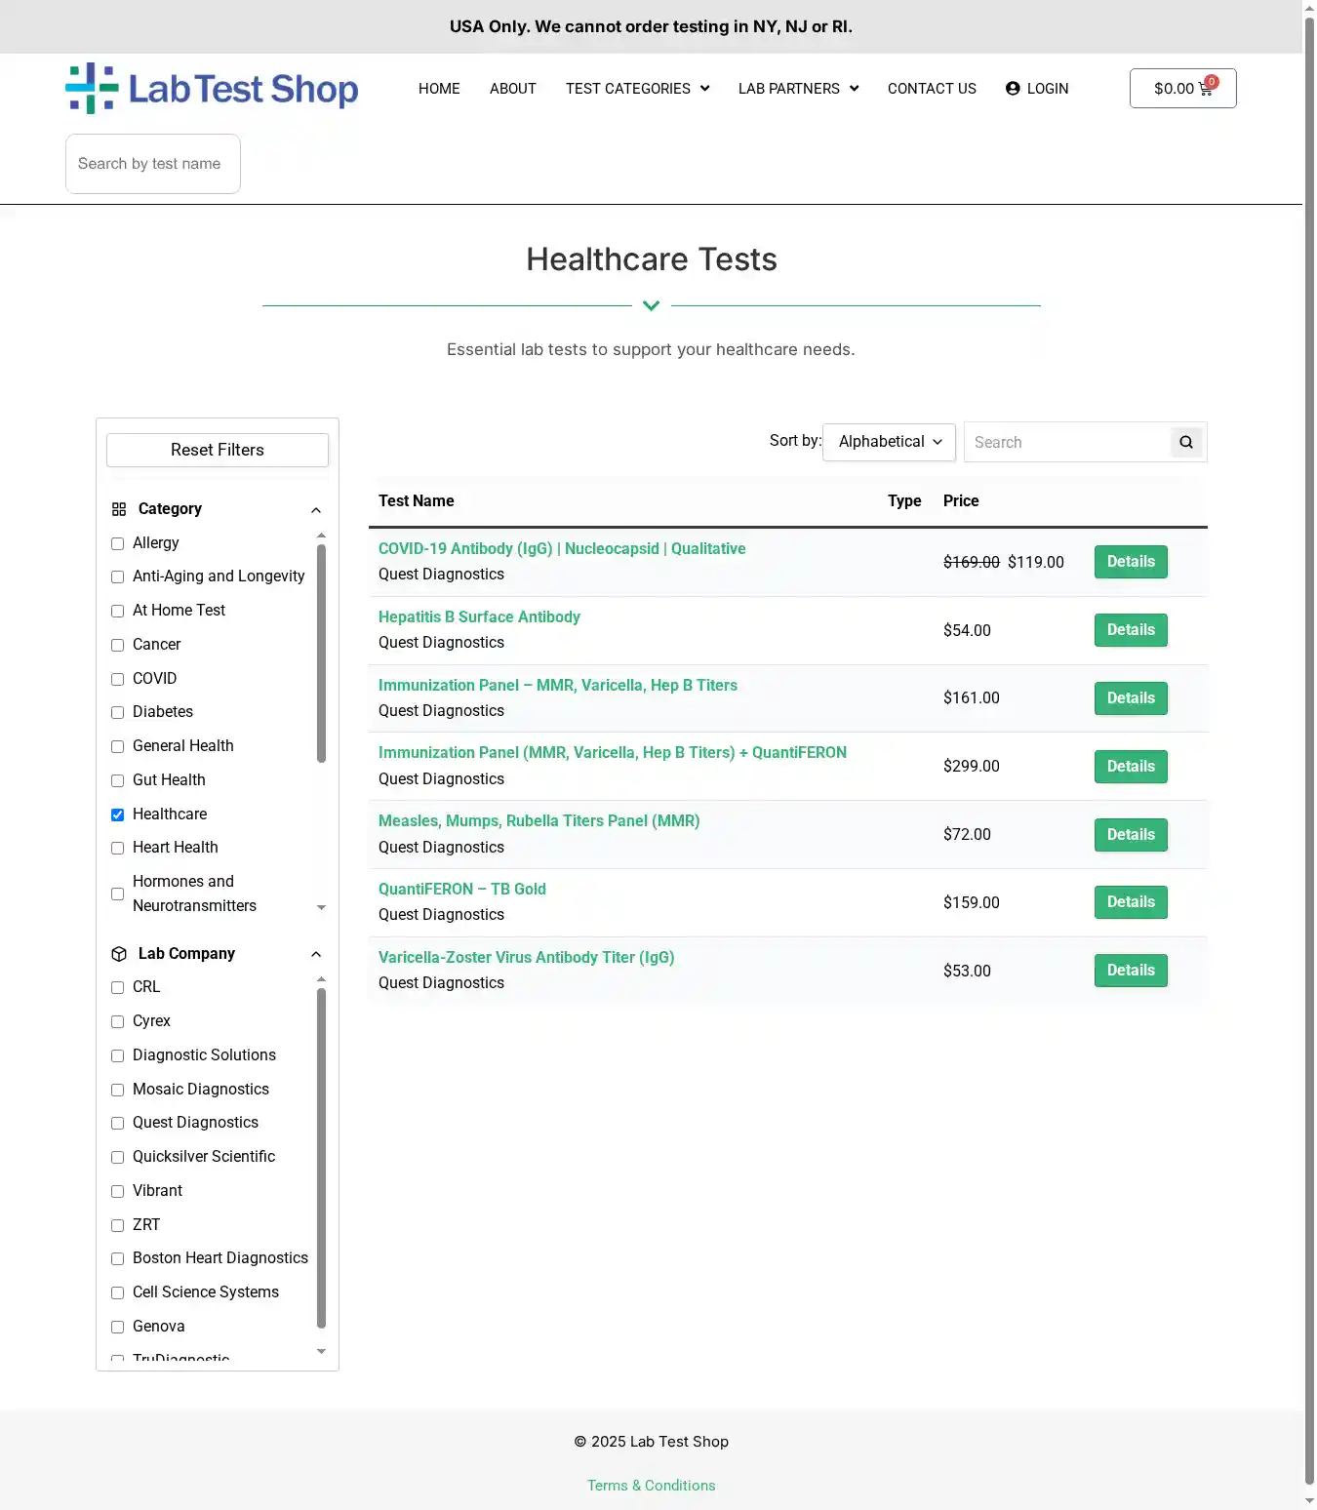Open the shopping cart icon

(x=1206, y=89)
